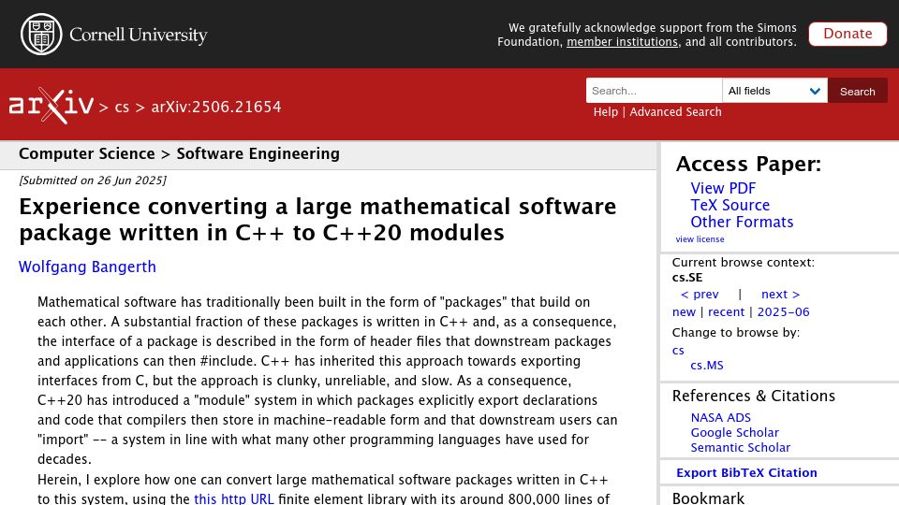
Task: Open author Wolfgang Bangerth's page
Action: pyautogui.click(x=87, y=267)
